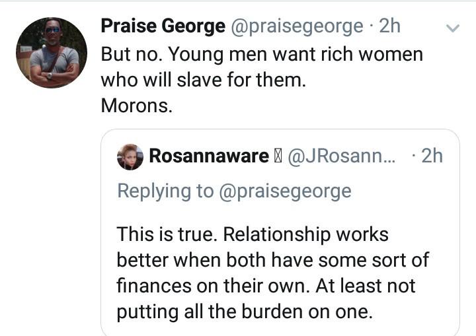The height and width of the screenshot is (336, 476).
Task: Open the @praisegeorge handle beside the name
Action: coord(296,26)
